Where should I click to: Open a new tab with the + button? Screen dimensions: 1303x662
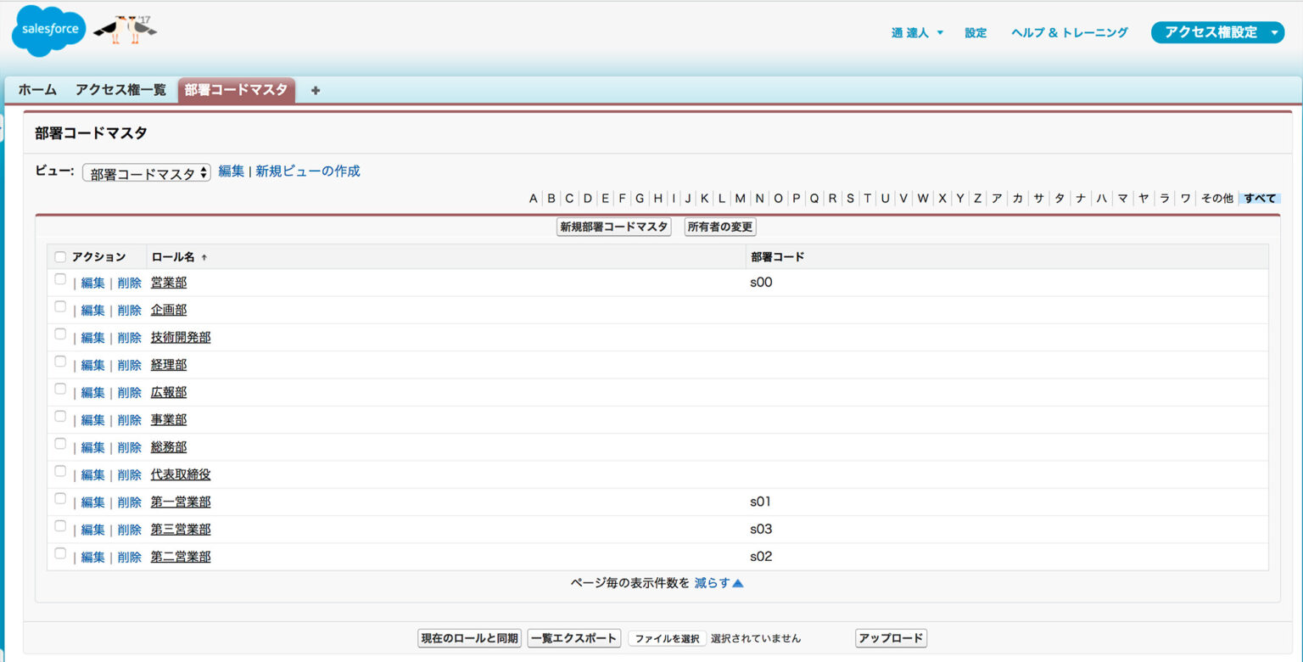tap(315, 90)
